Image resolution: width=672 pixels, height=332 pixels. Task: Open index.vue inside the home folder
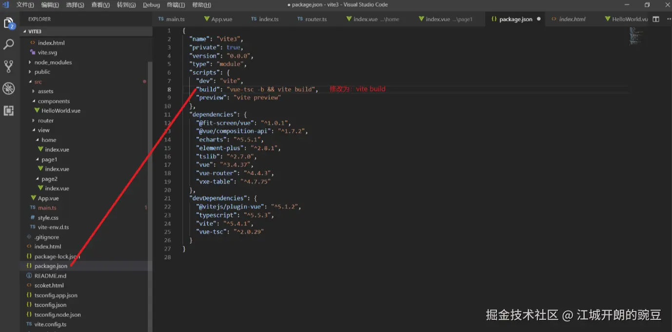click(57, 149)
